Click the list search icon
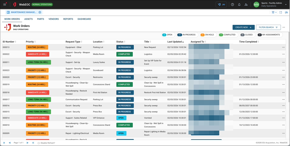Screen dimensions: 290x146 286,12
